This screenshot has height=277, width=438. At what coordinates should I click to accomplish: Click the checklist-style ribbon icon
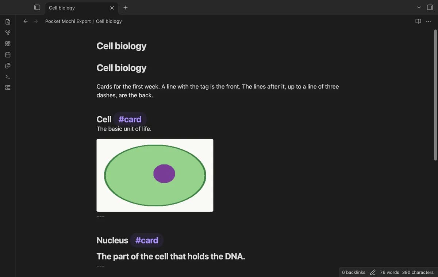(x=8, y=87)
